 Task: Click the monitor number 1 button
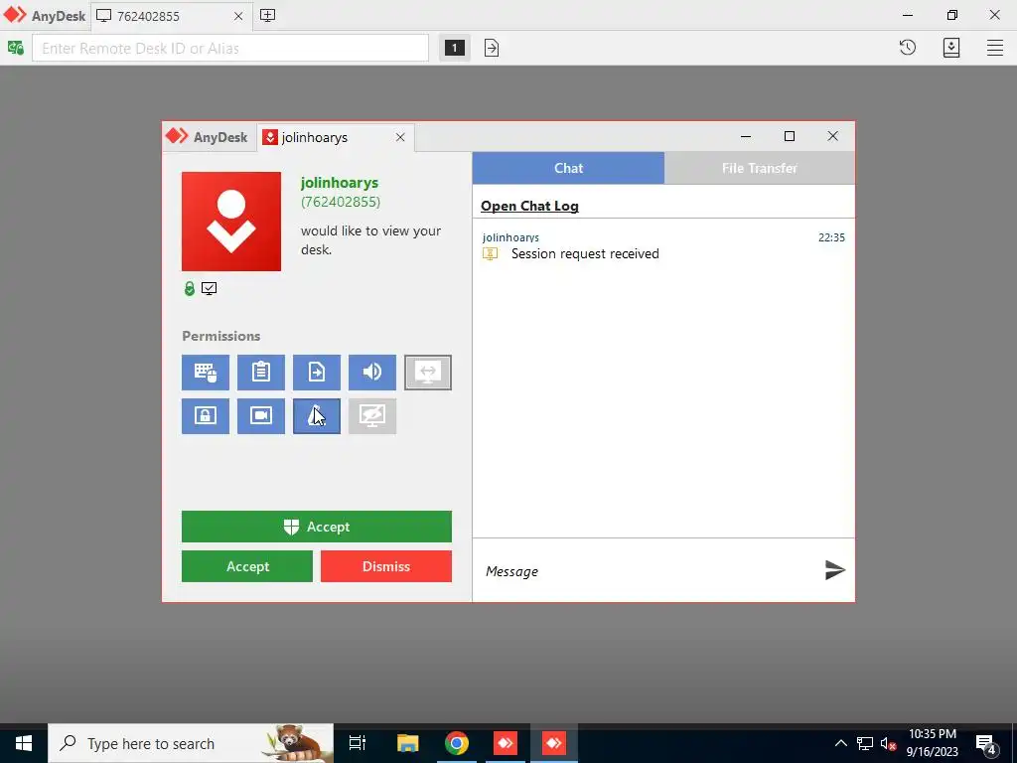point(454,48)
